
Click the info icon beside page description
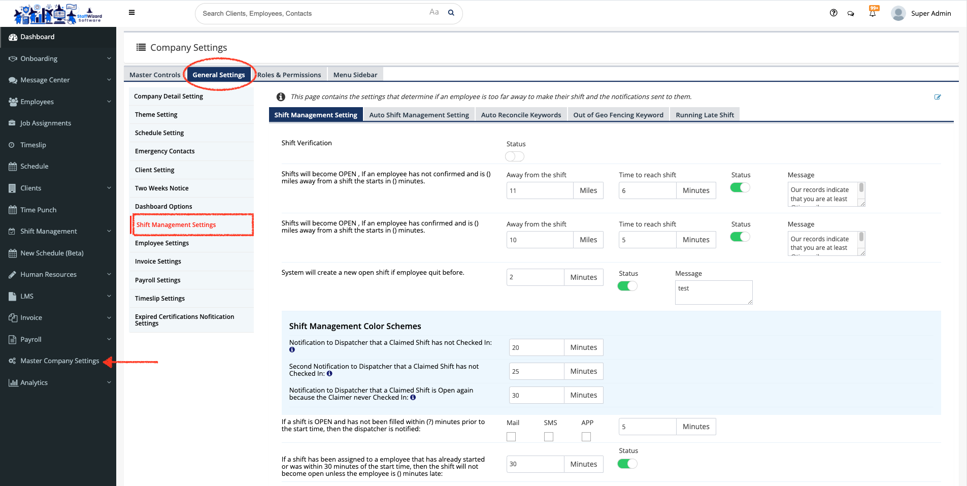tap(280, 96)
